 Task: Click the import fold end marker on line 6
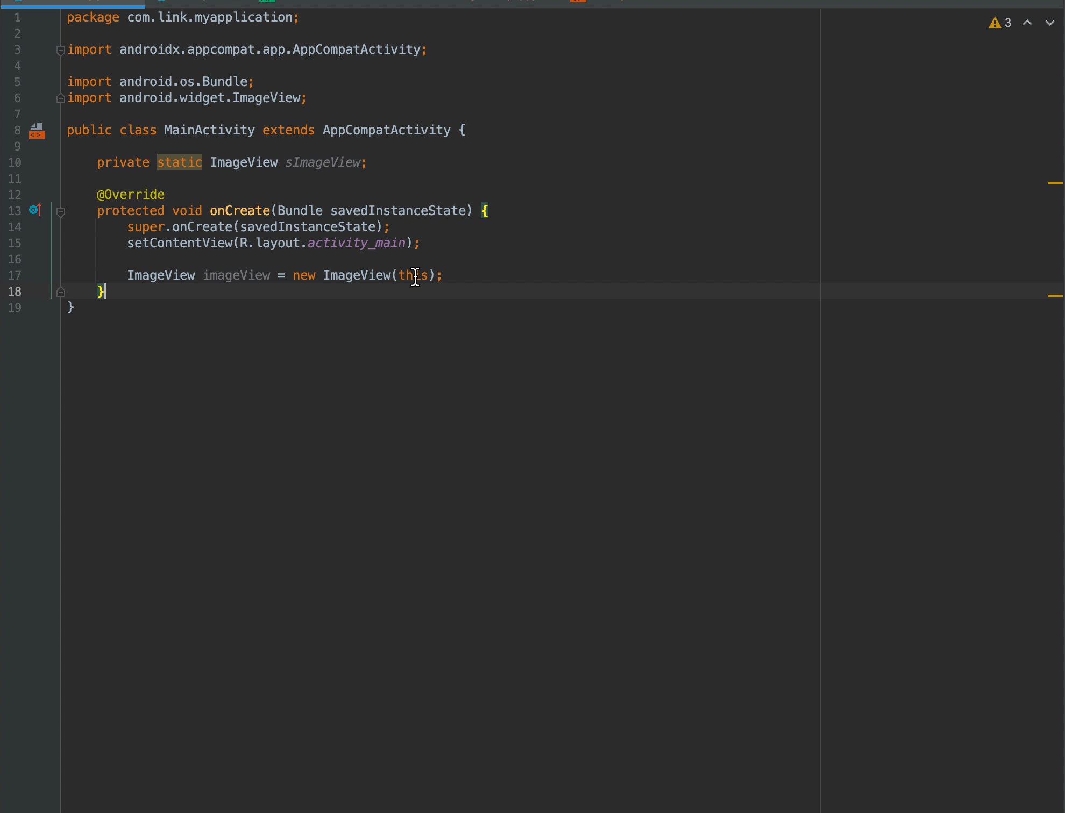click(x=61, y=98)
